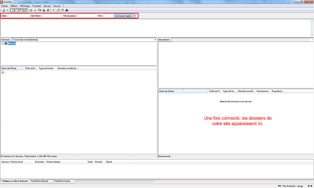This screenshot has height=188, width=314.
Task: Toggle the local directory tree display
Action: click(x=17, y=10)
